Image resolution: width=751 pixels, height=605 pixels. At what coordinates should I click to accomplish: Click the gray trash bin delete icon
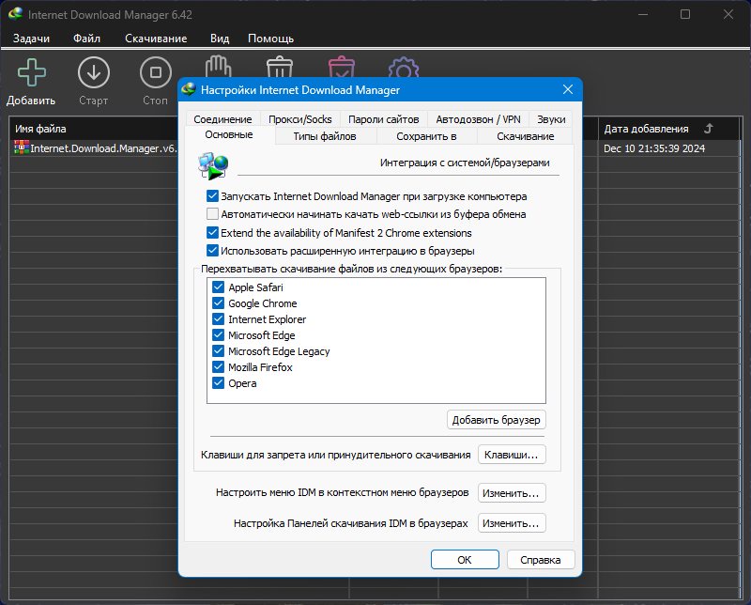pyautogui.click(x=279, y=67)
